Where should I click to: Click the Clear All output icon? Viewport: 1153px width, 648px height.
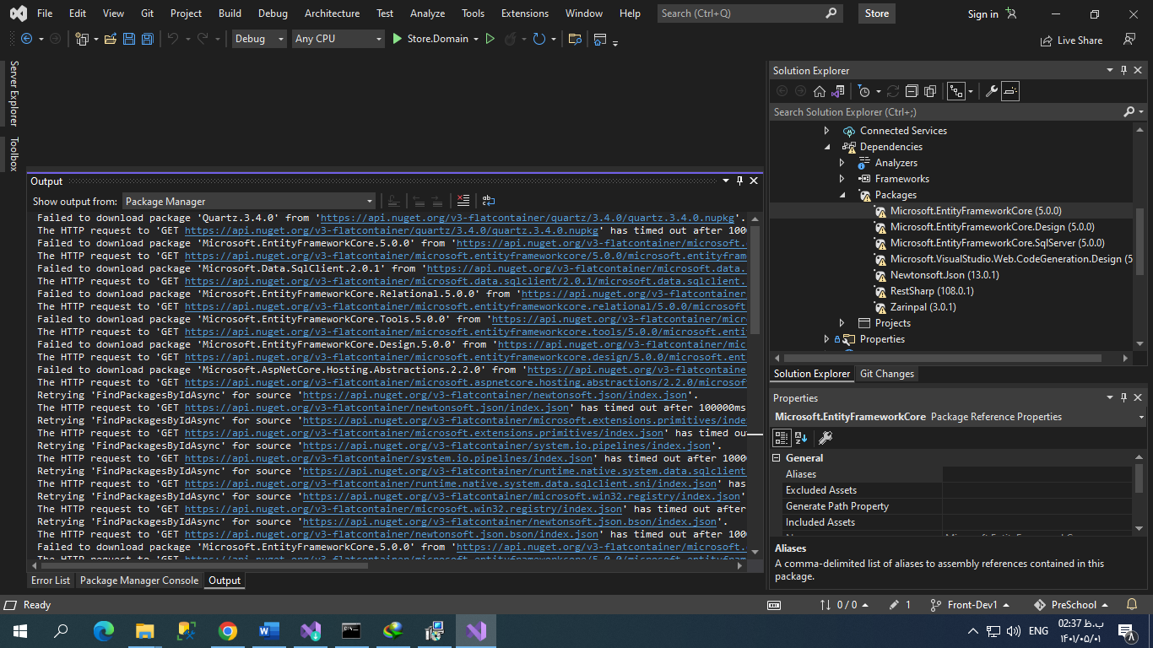pos(463,201)
